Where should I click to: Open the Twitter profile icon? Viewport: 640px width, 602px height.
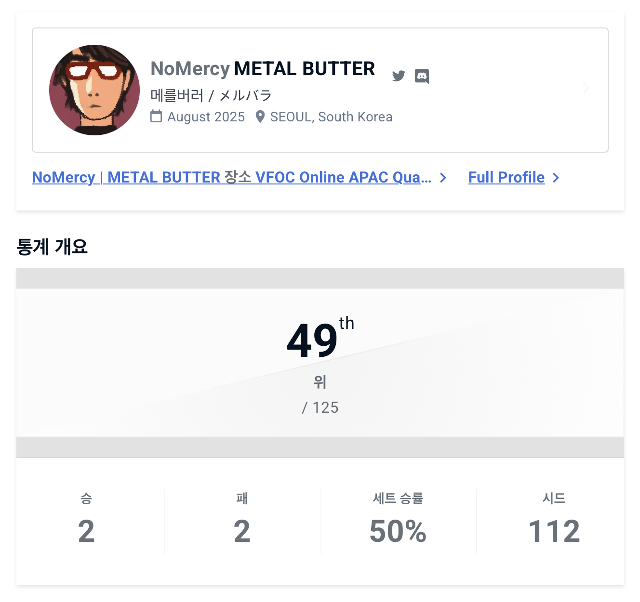click(399, 76)
